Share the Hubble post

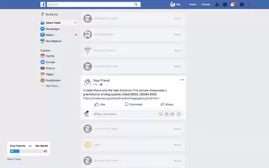(167, 105)
